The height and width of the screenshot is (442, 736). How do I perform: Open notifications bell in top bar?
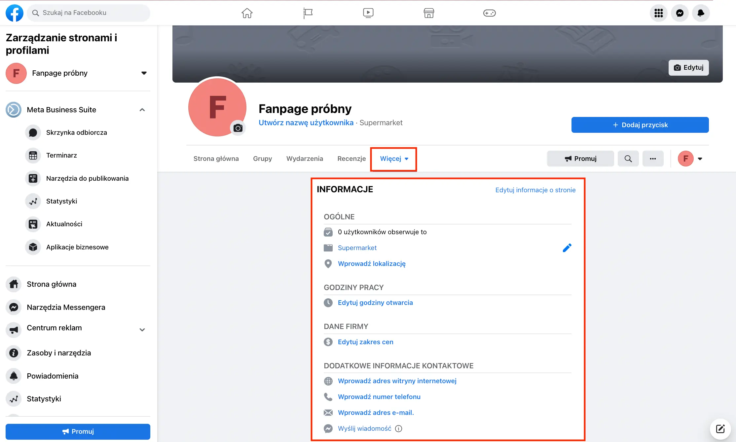(701, 13)
